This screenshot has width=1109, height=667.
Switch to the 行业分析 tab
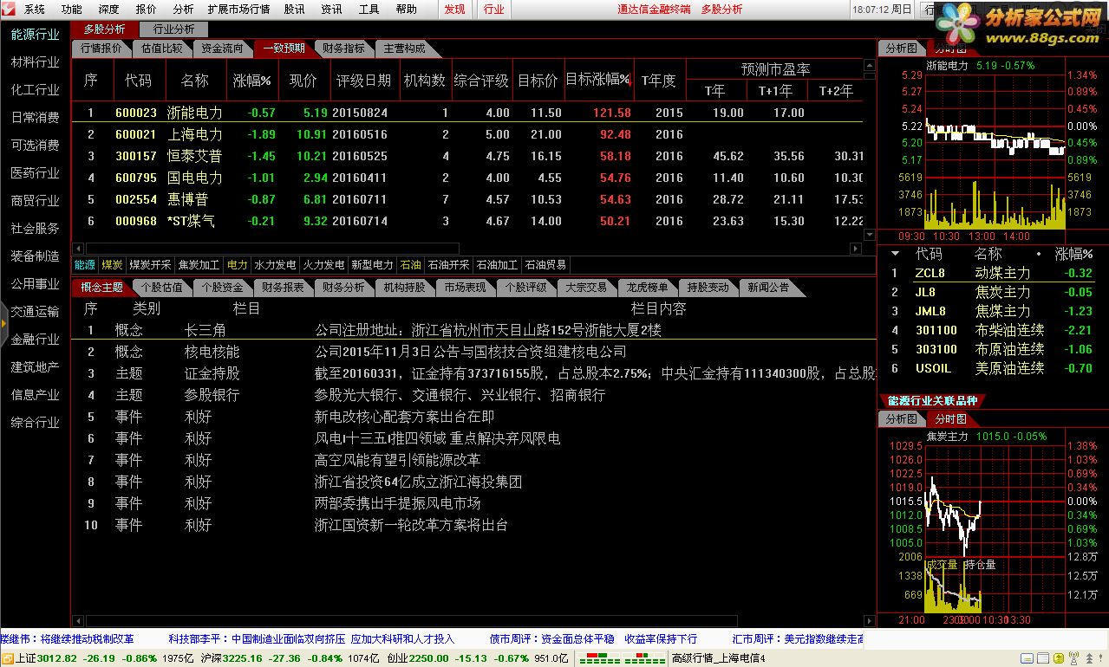[x=173, y=29]
